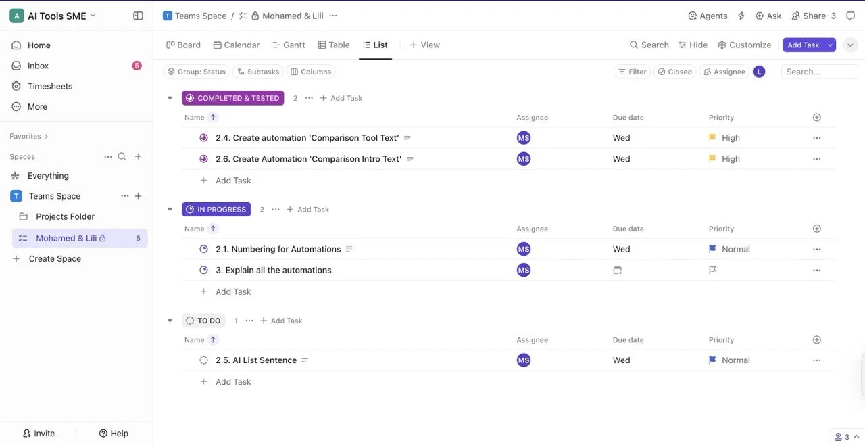Change the status circle of 2.4 Comparison Tool Text

click(x=203, y=138)
